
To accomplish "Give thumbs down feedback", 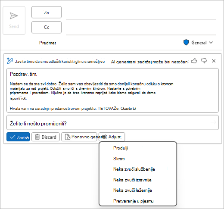I will click(204, 61).
